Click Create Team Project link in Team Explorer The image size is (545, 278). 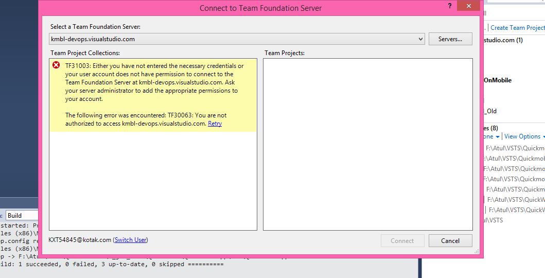pos(518,27)
